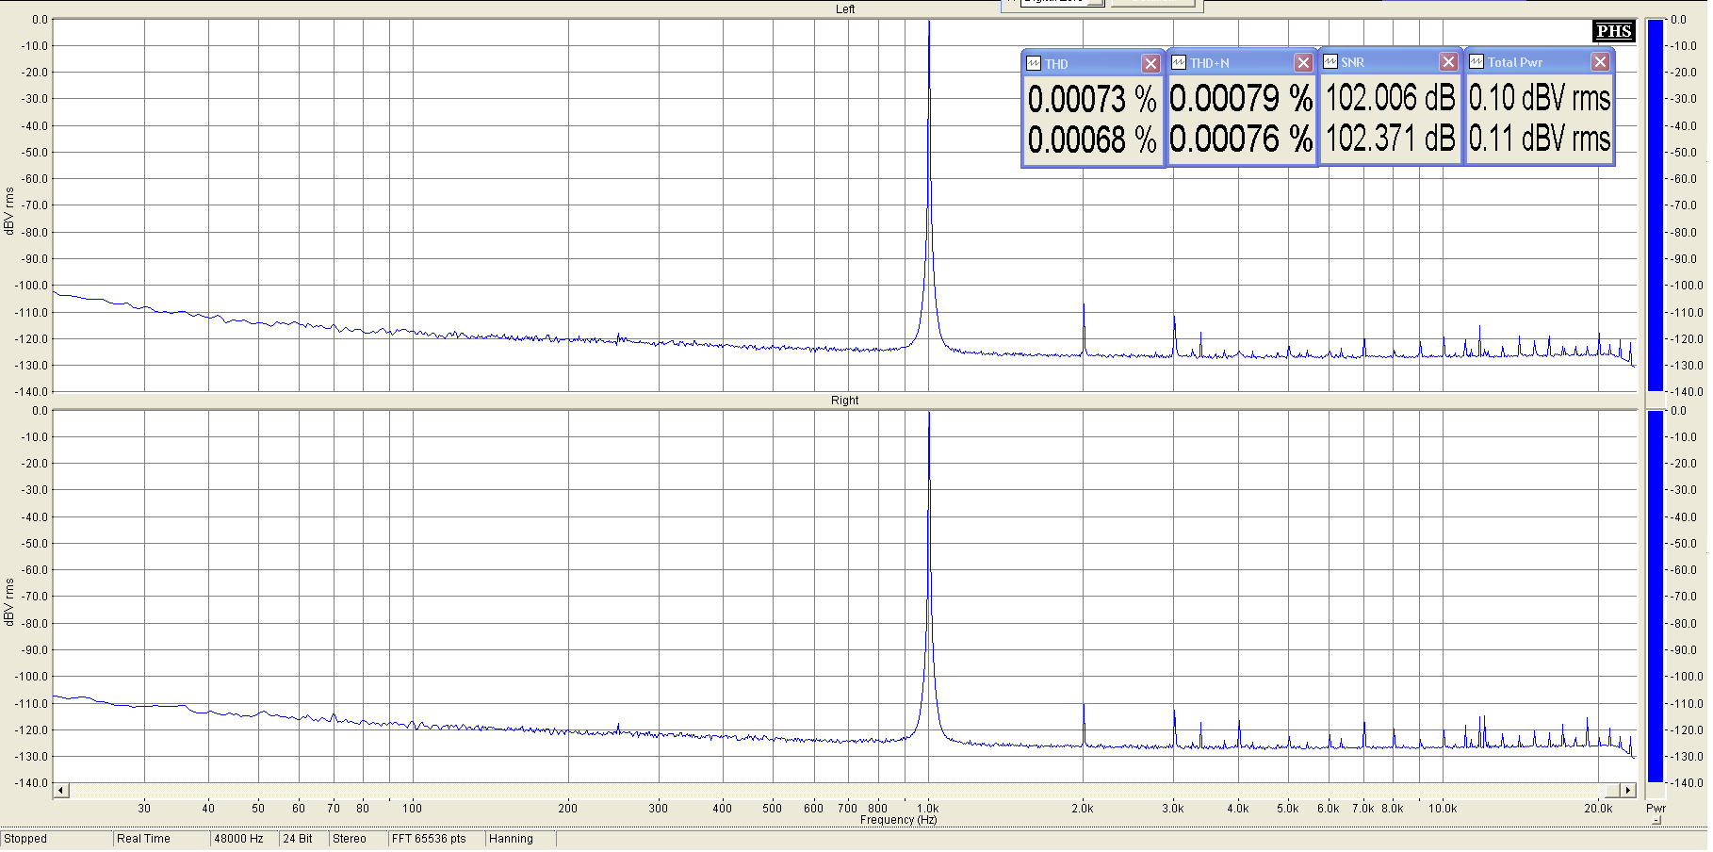Click the Total Pwr window title icon

(1476, 62)
